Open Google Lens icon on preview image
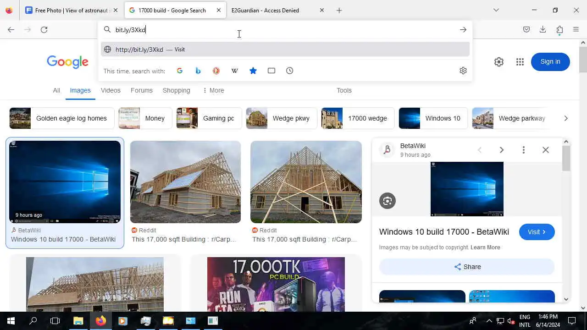 (x=388, y=201)
